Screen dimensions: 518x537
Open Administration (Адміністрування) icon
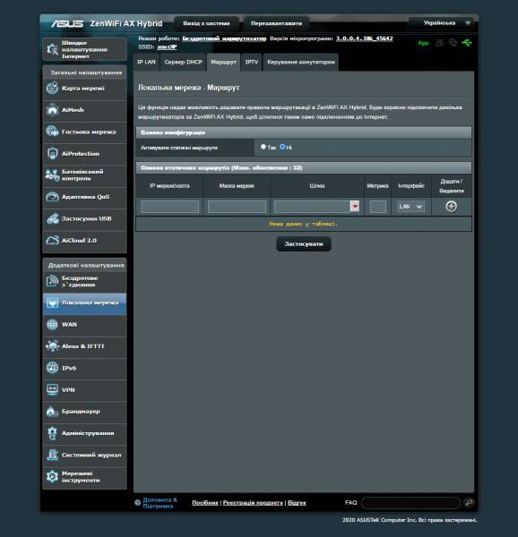coord(53,433)
